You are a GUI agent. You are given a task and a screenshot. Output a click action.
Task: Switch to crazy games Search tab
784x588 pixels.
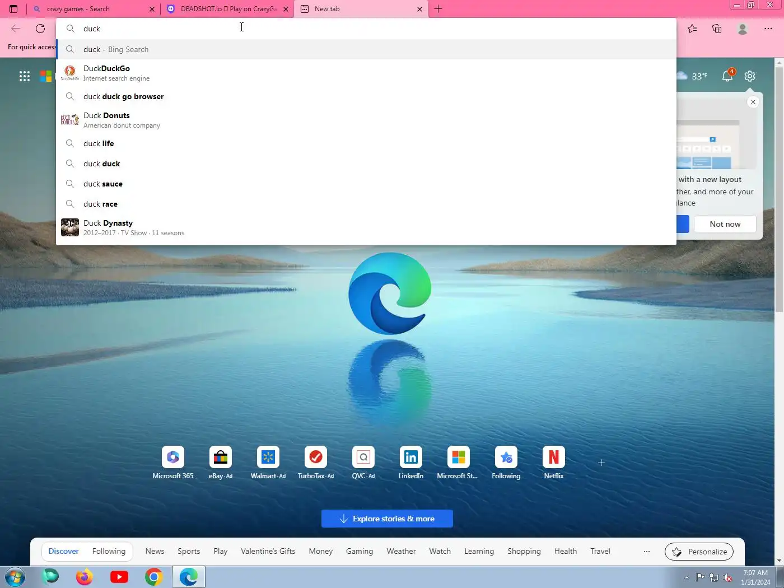coord(93,9)
